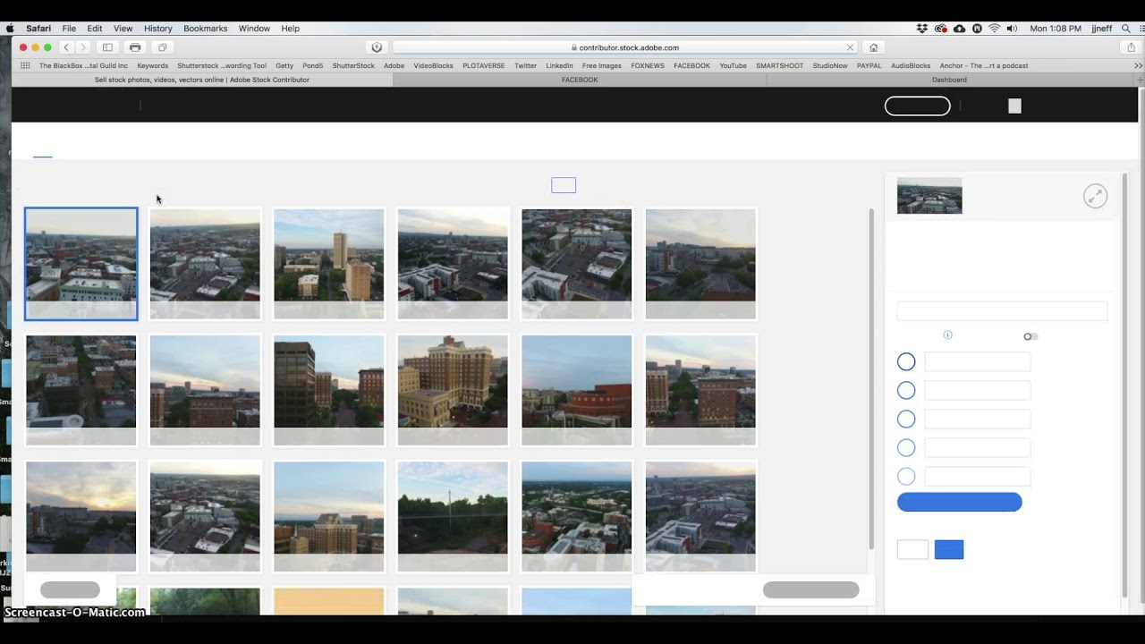Select the first darkest circle beside keyword fields
Image resolution: width=1145 pixels, height=644 pixels.
(x=906, y=361)
